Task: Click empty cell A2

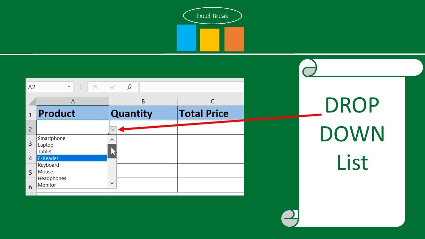Action: [x=73, y=127]
